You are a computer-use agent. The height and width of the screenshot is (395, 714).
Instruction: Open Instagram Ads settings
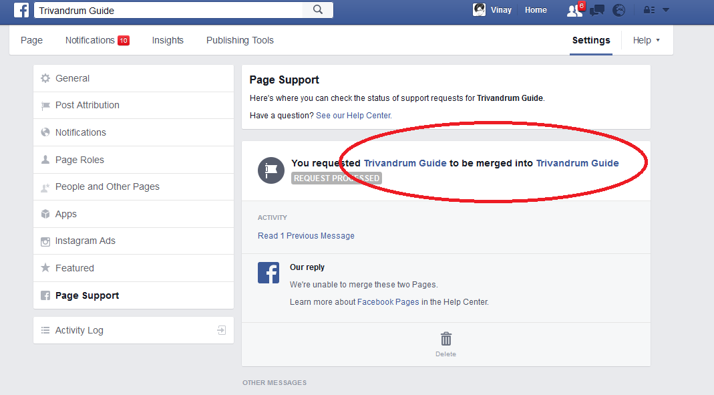click(x=85, y=241)
